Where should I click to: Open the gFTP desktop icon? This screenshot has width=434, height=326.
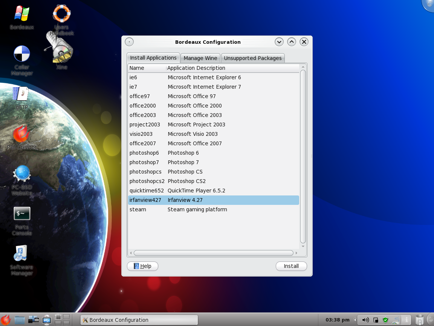21,98
